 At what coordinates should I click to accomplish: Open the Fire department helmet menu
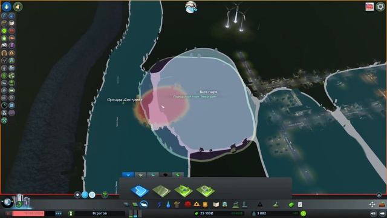197,205
